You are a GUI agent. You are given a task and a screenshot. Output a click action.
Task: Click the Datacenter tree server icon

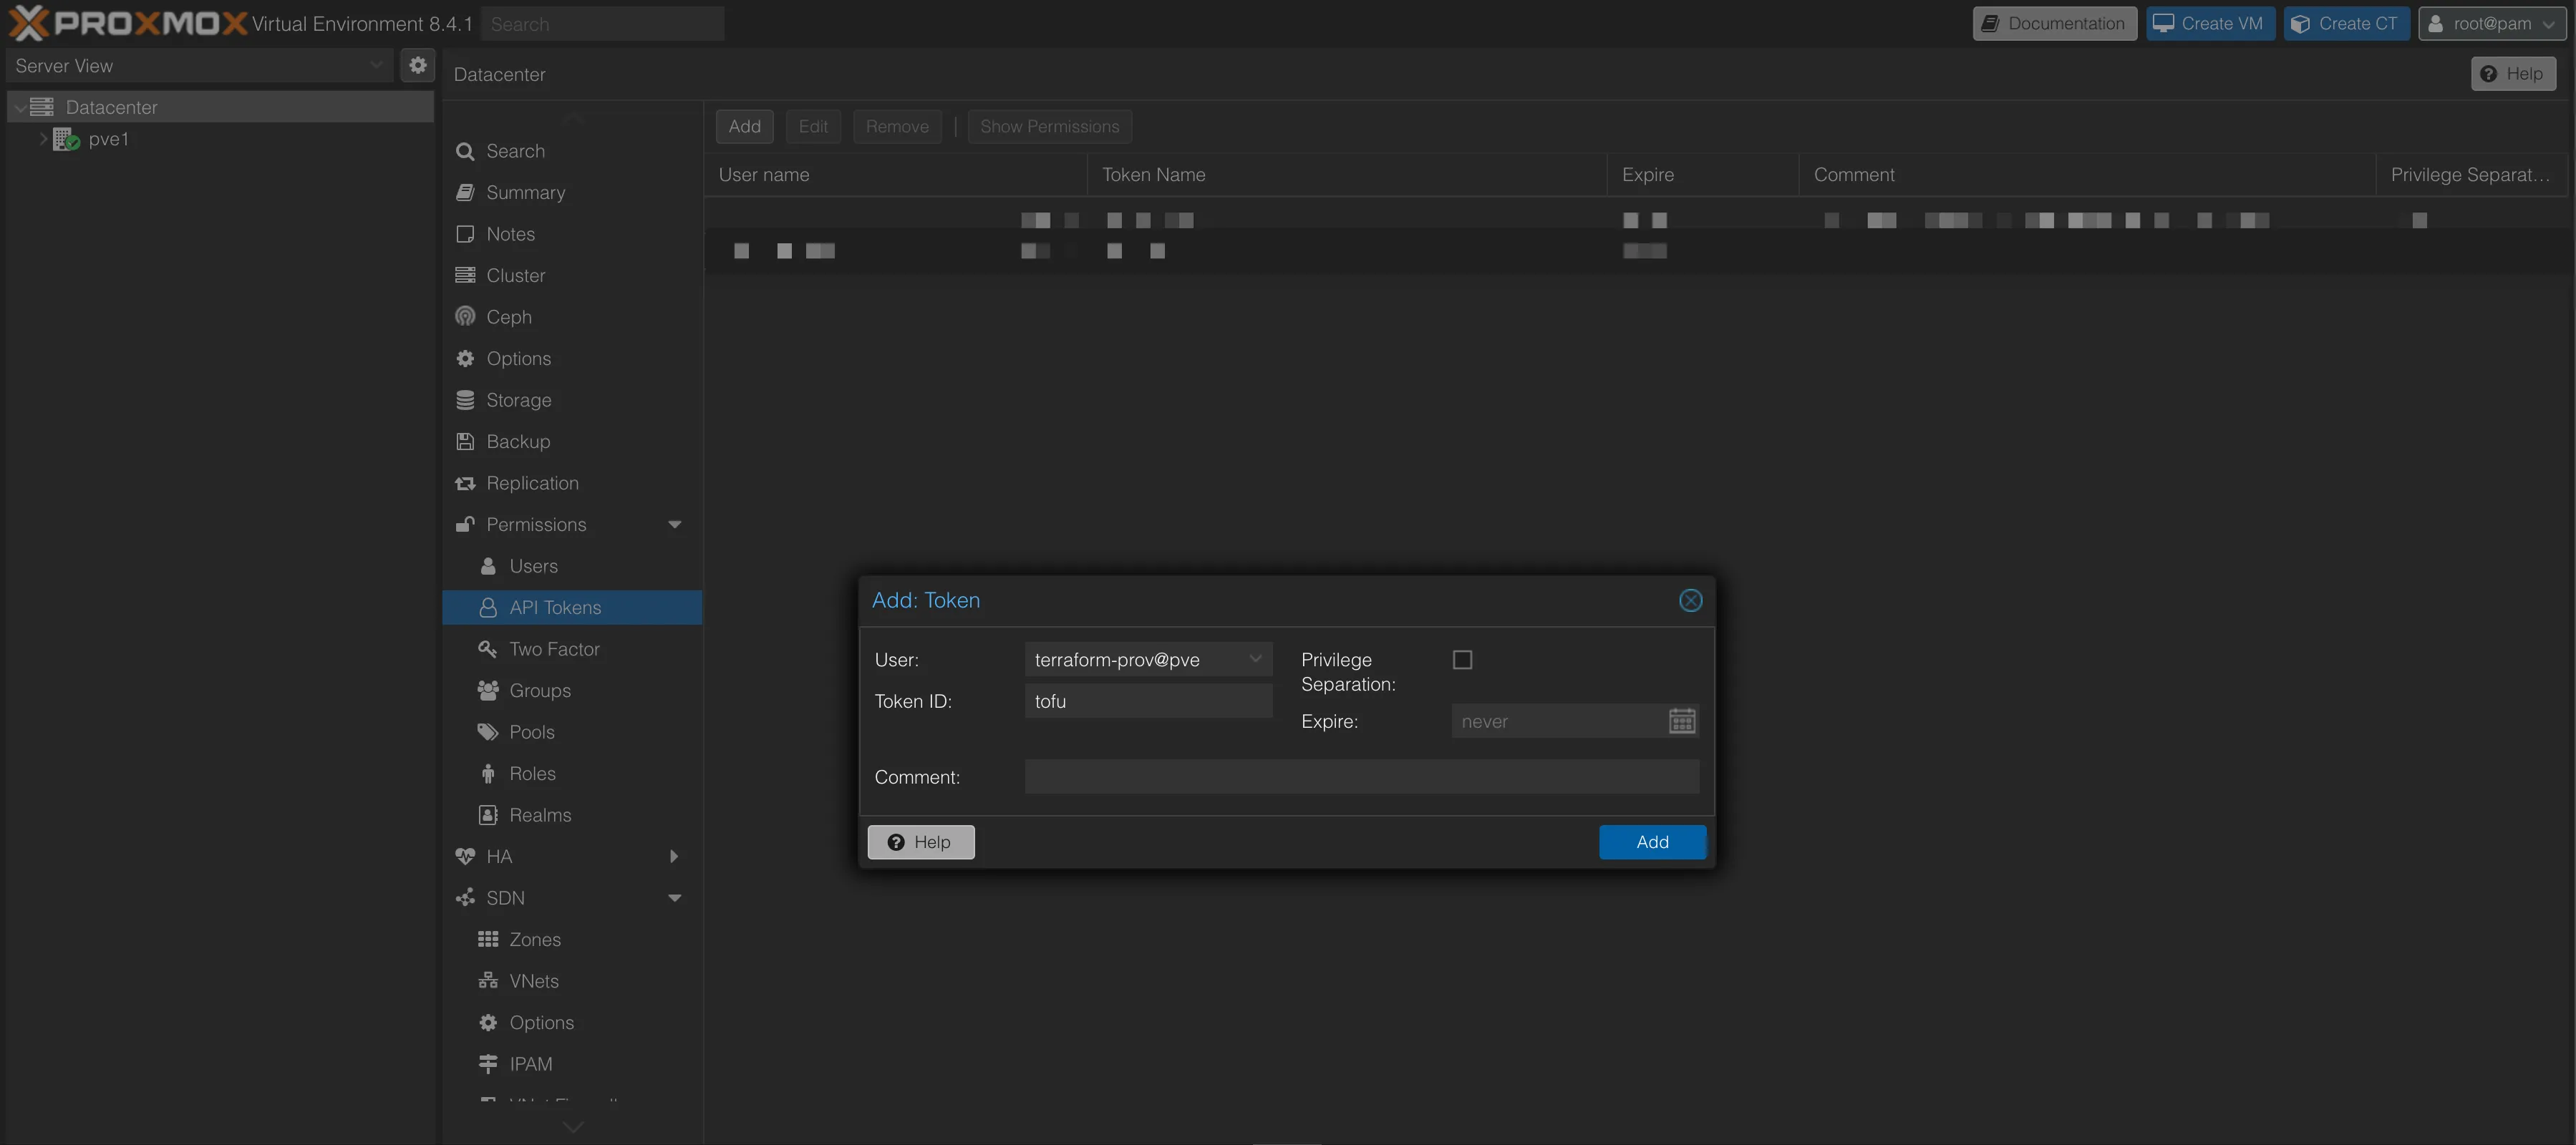pyautogui.click(x=42, y=107)
